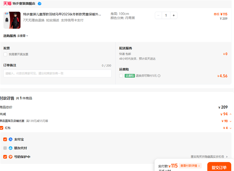Open the product thumbnail image
234x171 pixels.
12,20
